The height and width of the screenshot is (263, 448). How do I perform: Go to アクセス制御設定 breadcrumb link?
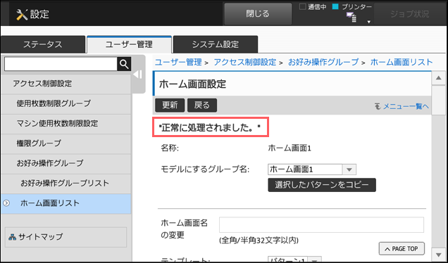245,62
